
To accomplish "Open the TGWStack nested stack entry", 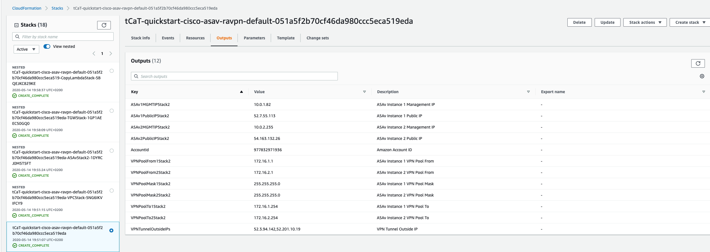I will (x=57, y=118).
